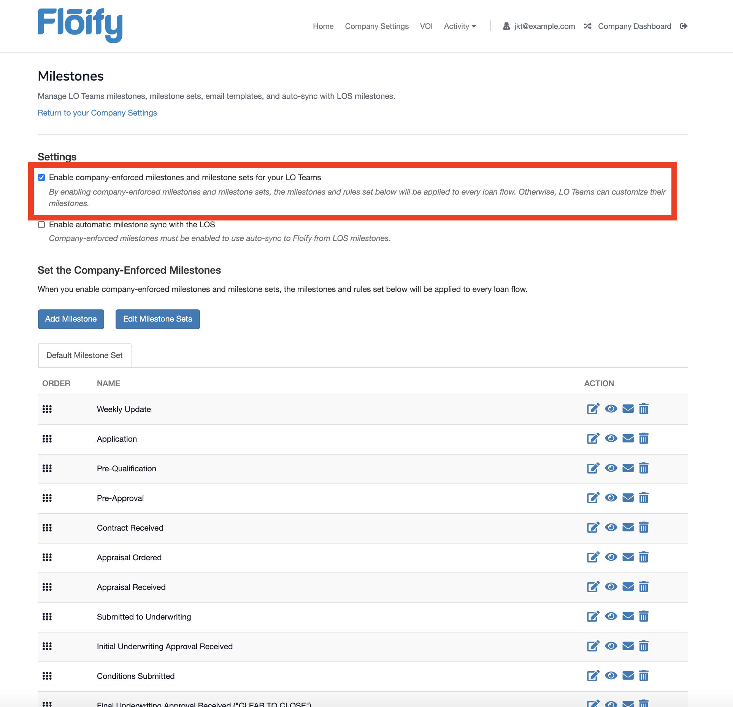Screen dimensions: 733x707
Task: Open email template for Submitted to Underwriting
Action: tap(628, 617)
